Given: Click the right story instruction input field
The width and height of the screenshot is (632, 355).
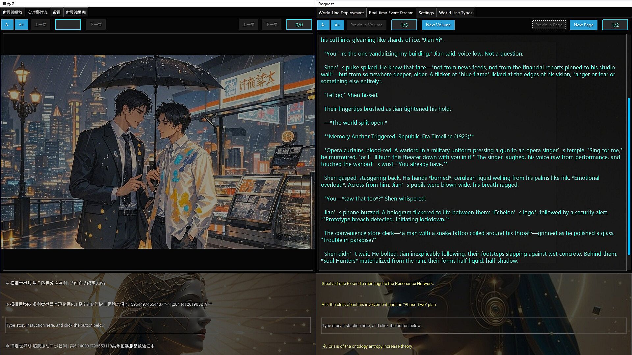Looking at the screenshot, I should 473,326.
